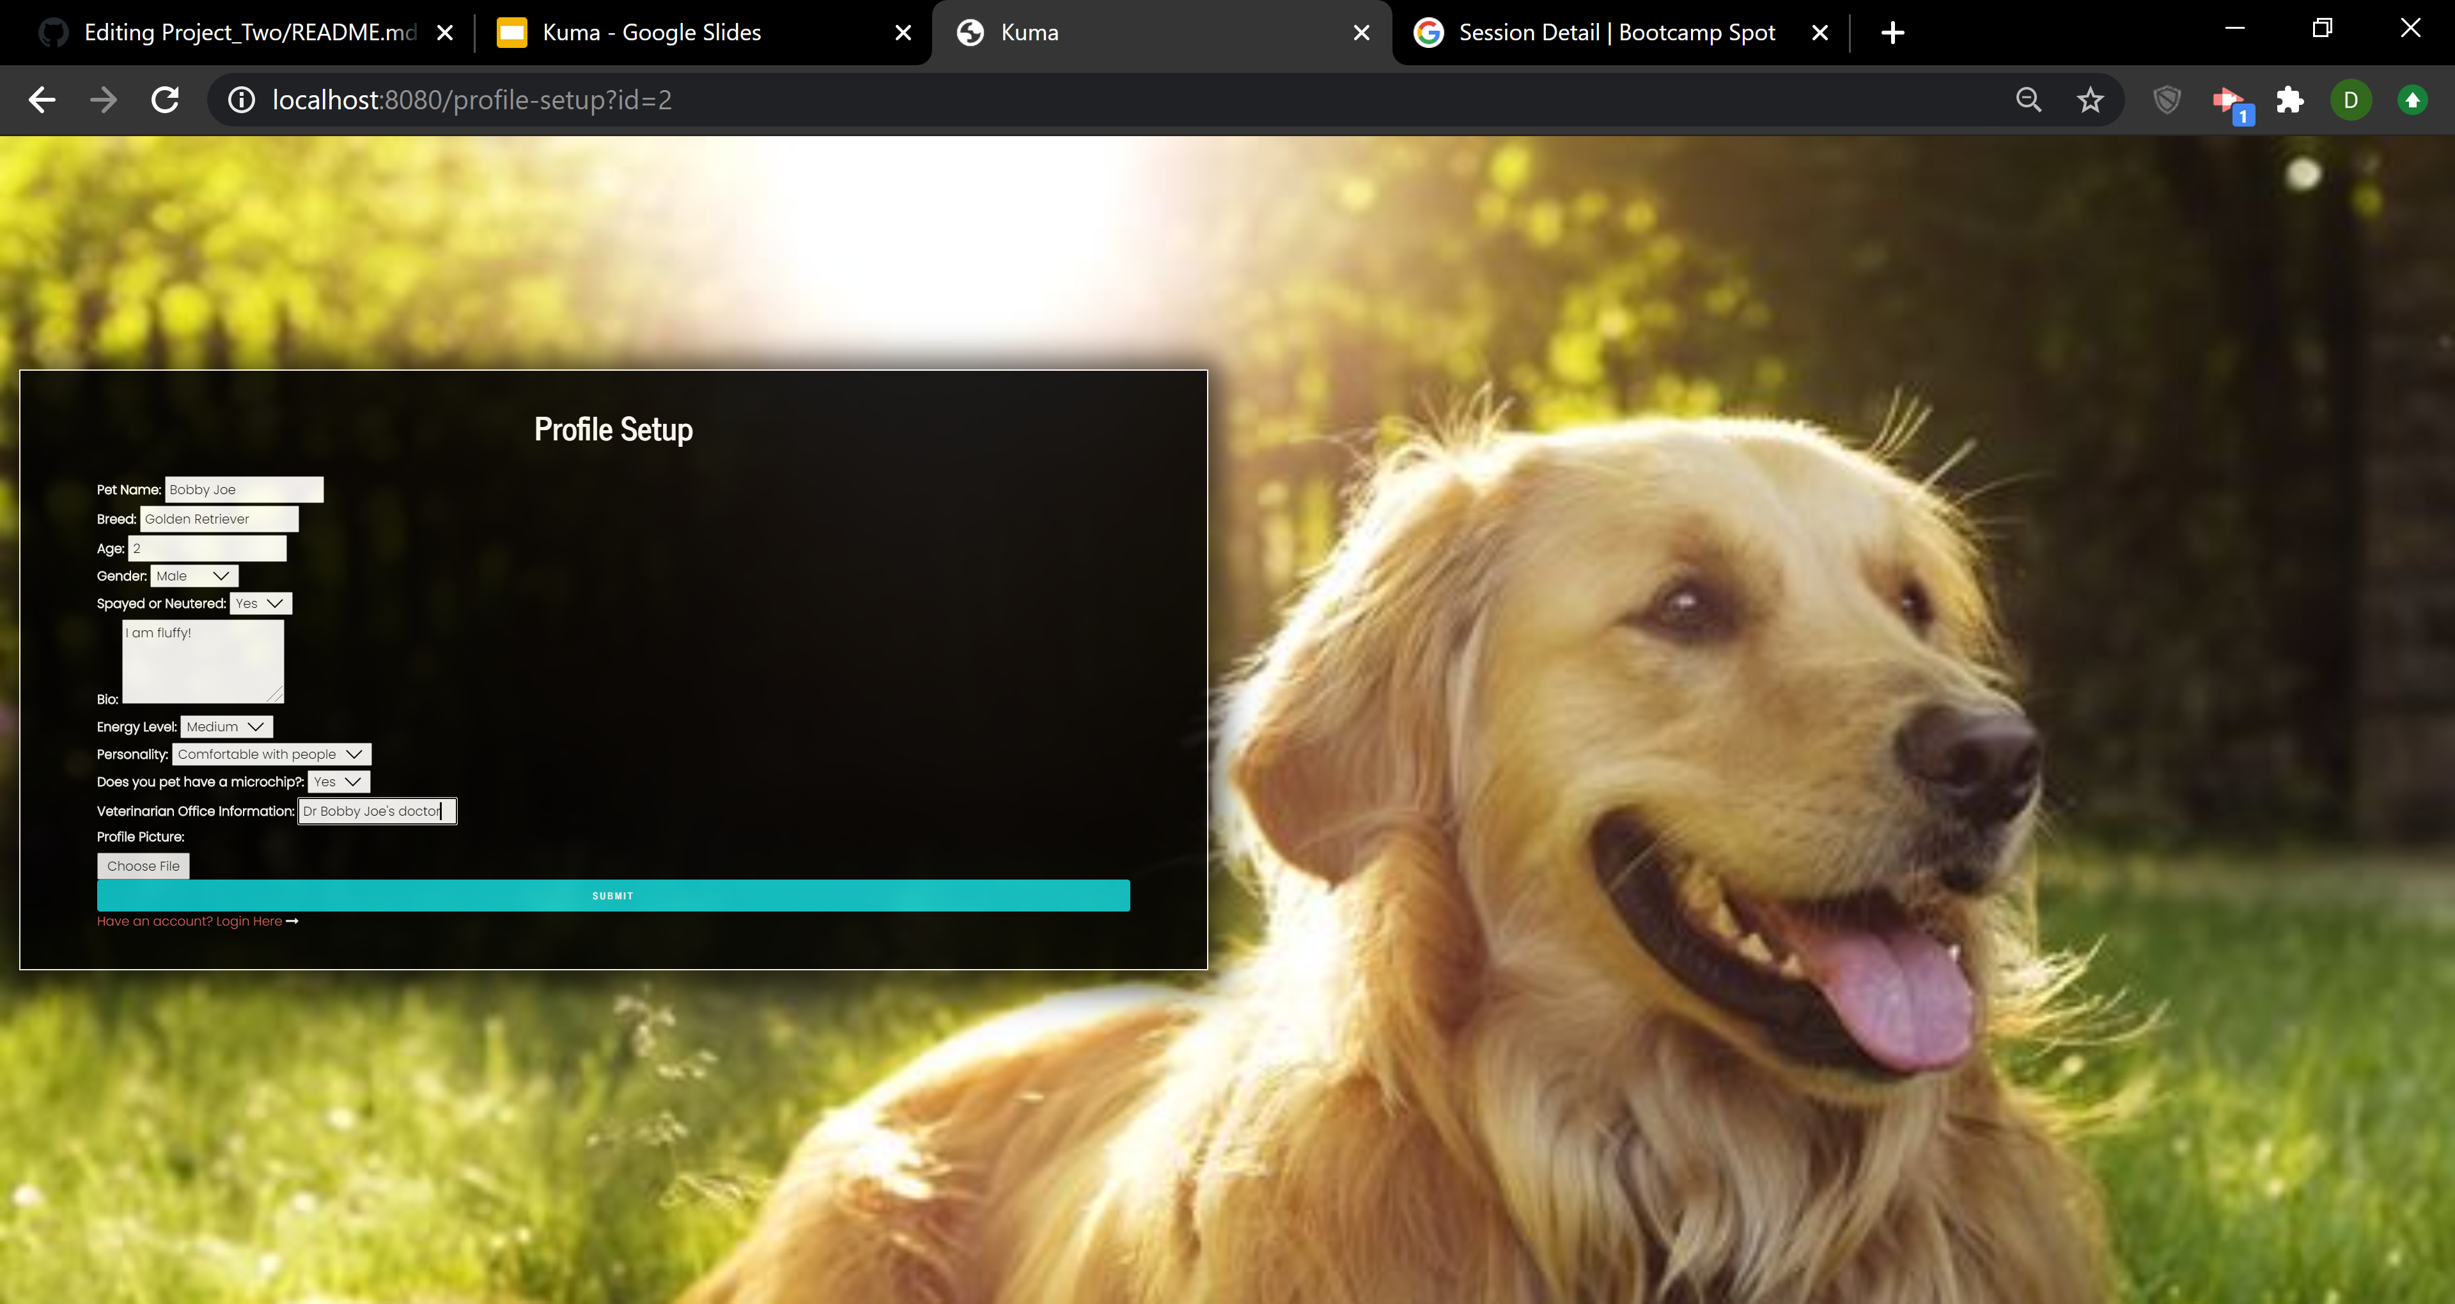2455x1304 pixels.
Task: Bookmark this page with the star icon
Action: 2090,100
